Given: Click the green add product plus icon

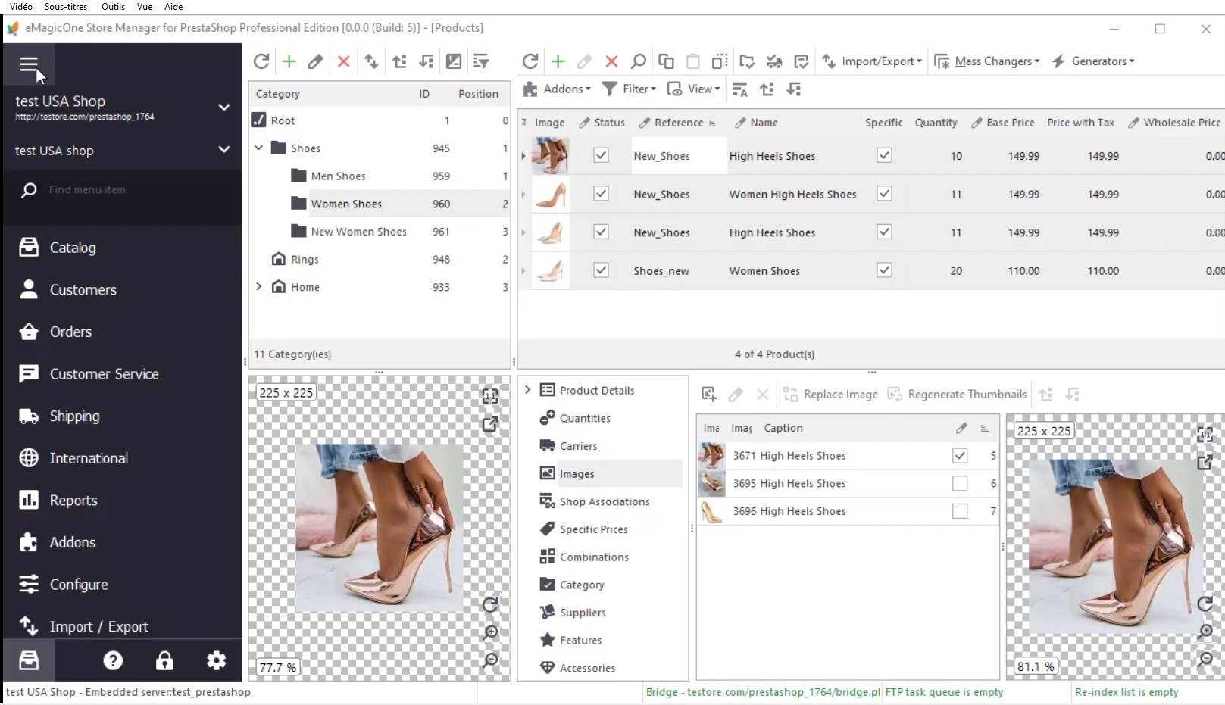Looking at the screenshot, I should 558,61.
